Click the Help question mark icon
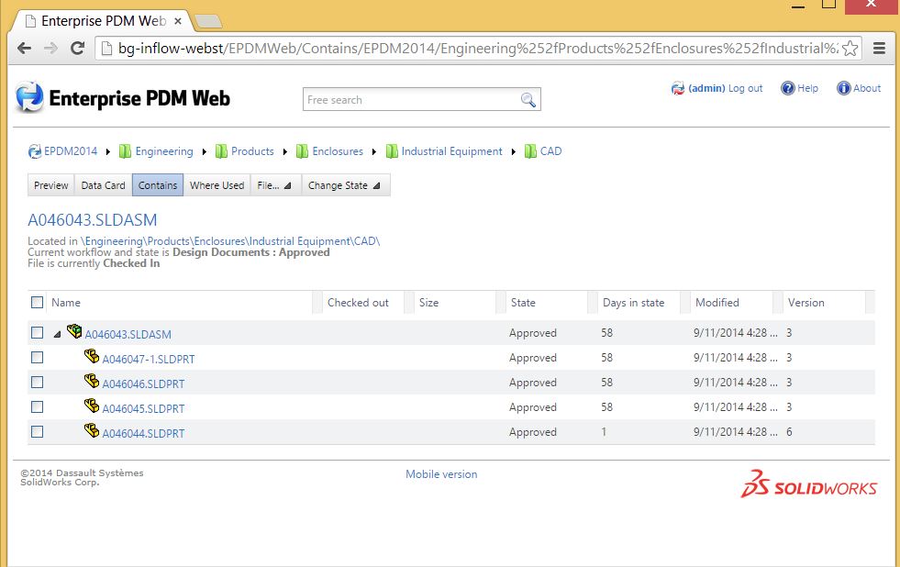This screenshot has height=567, width=900. (787, 88)
